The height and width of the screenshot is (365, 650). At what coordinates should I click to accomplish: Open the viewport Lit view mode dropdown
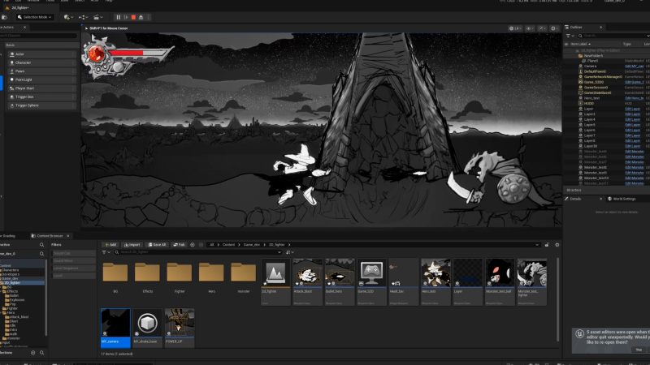pyautogui.click(x=515, y=28)
